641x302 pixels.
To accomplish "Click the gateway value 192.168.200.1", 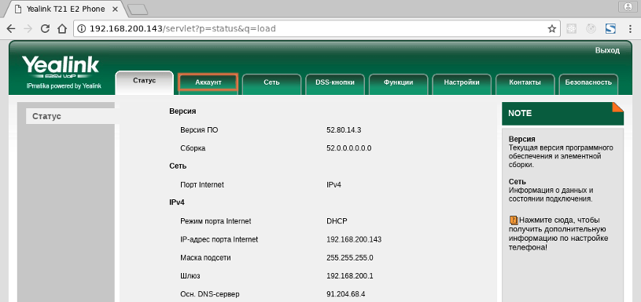I will coord(349,276).
